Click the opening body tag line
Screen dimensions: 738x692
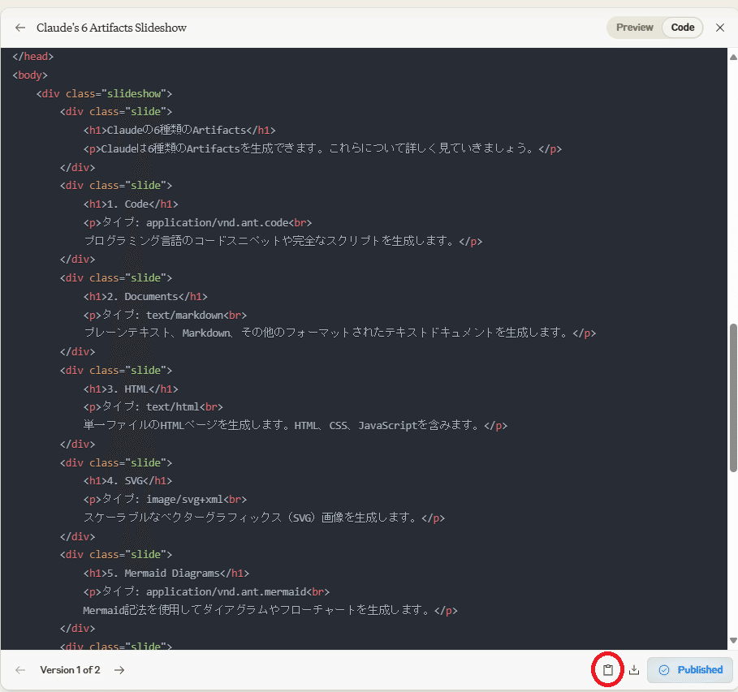point(30,75)
